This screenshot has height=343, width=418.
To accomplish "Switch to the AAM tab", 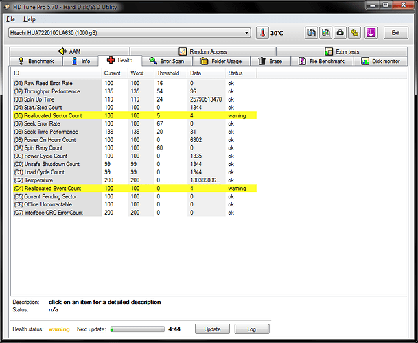I will point(69,51).
